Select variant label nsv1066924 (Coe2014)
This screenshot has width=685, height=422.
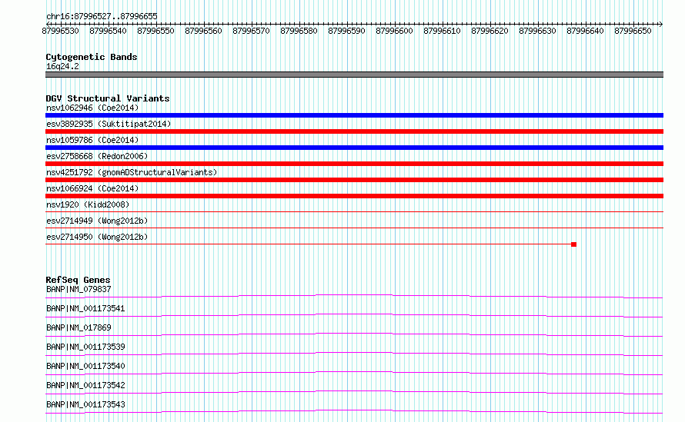tap(92, 188)
